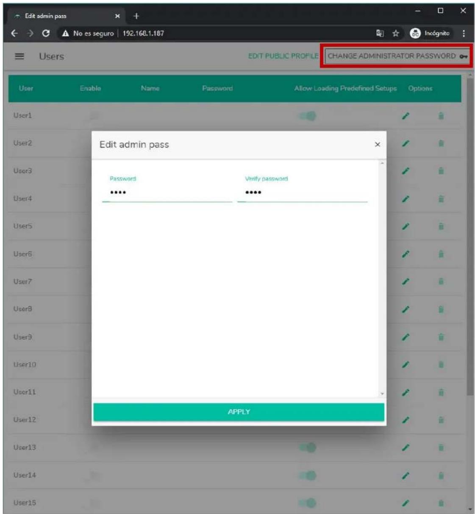Click the trash icon for User4
Image resolution: width=475 pixels, height=514 pixels.
441,198
